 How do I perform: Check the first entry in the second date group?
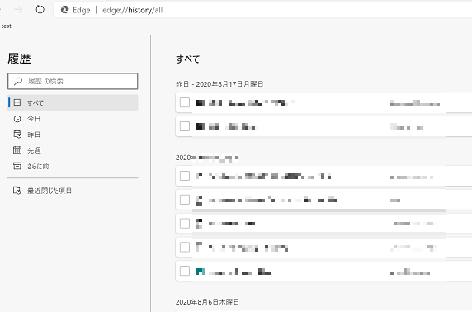click(x=185, y=176)
